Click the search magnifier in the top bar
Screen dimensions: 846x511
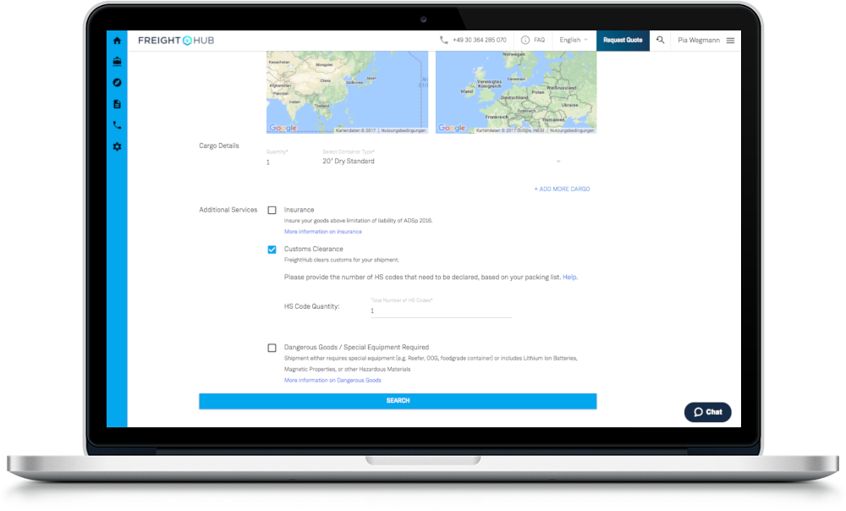(660, 40)
